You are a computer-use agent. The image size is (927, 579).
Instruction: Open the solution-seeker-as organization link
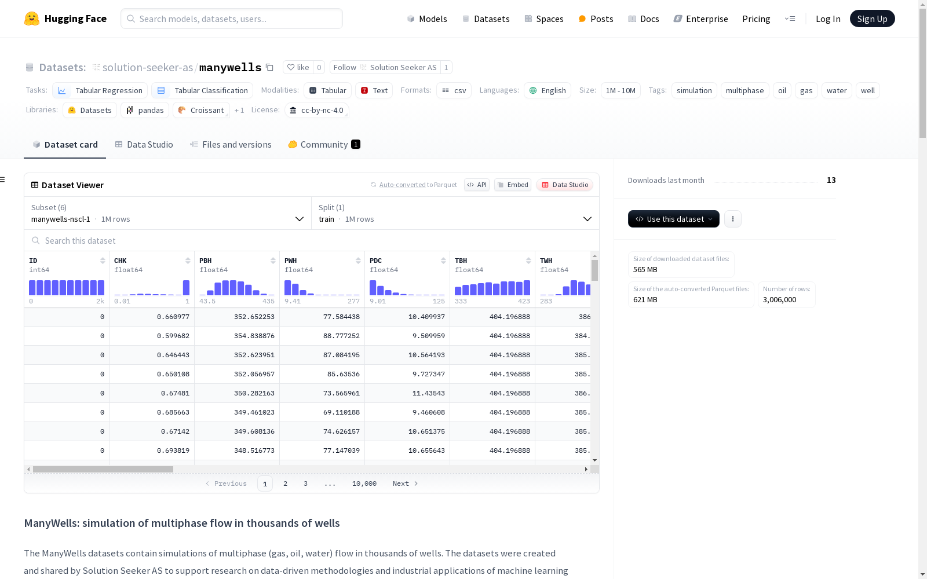148,67
